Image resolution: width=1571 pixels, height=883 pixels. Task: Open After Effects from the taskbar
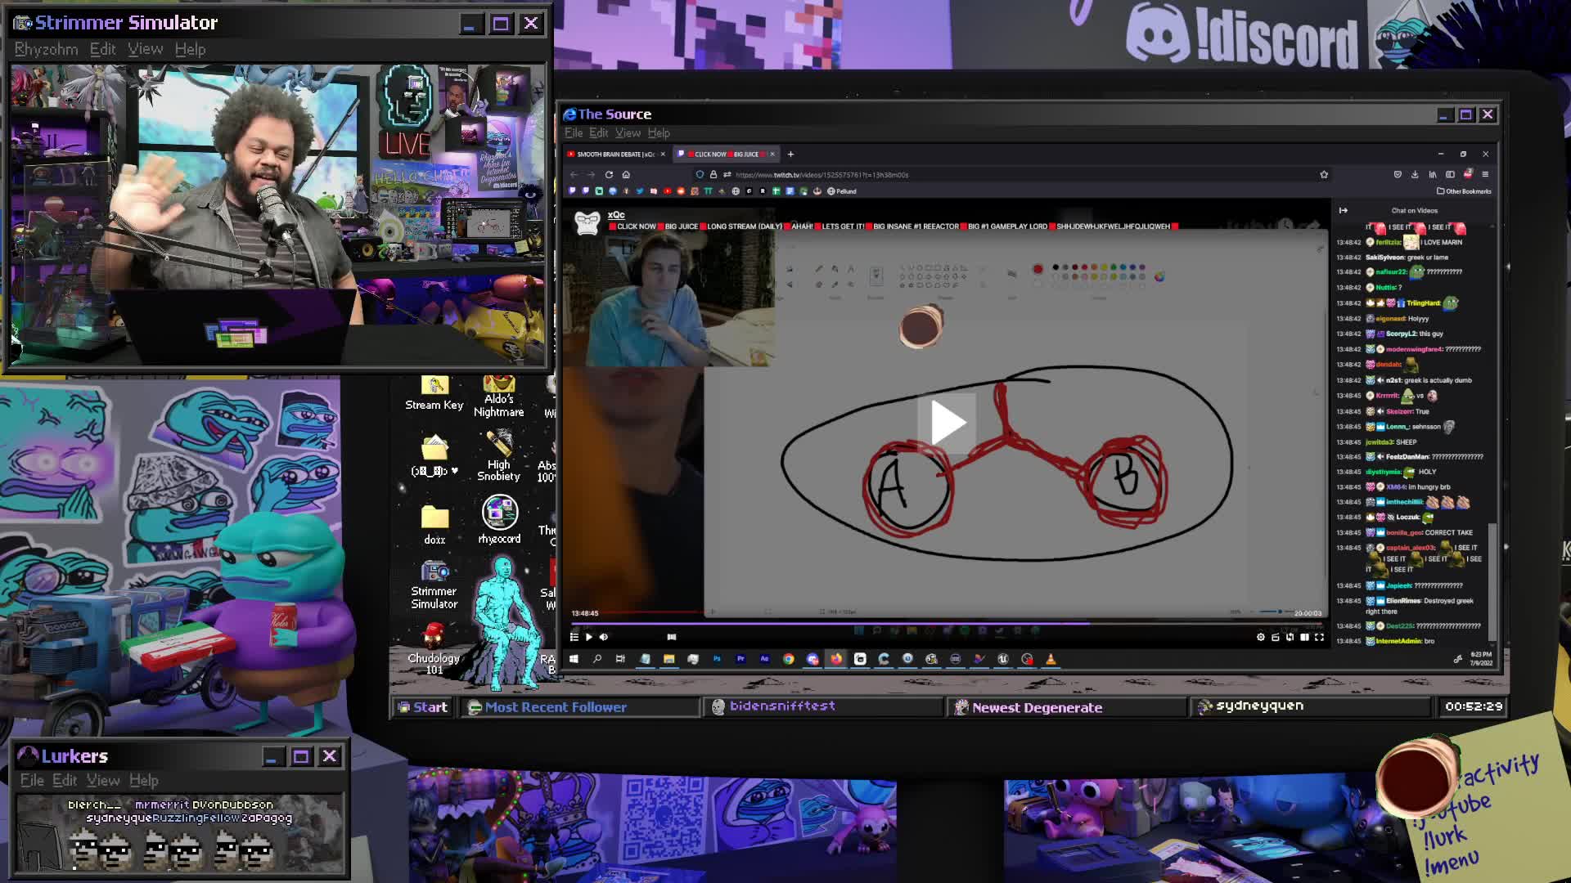point(764,659)
